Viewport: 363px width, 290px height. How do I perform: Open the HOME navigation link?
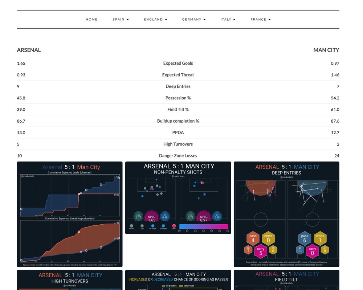coord(91,20)
